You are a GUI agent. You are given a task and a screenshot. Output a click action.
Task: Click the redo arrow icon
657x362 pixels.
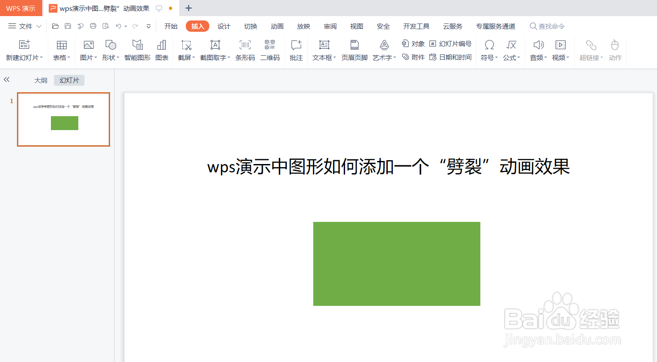[x=135, y=26]
